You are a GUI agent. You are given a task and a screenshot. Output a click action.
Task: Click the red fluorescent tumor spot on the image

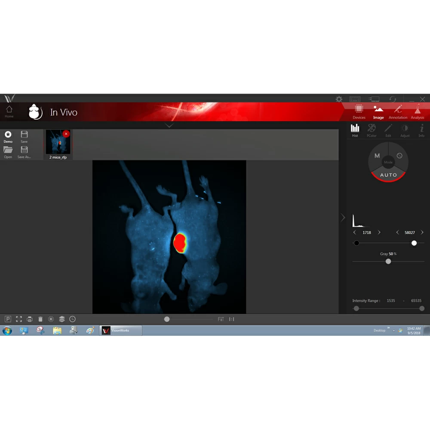click(180, 243)
